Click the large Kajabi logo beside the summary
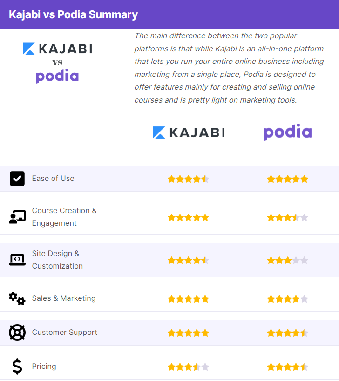The image size is (339, 381). [58, 48]
